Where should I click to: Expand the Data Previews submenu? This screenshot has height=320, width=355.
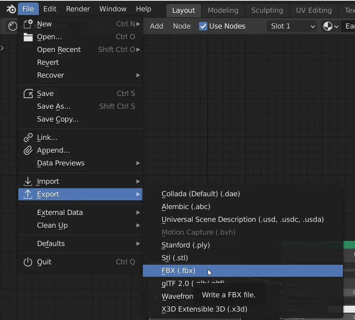pos(138,163)
